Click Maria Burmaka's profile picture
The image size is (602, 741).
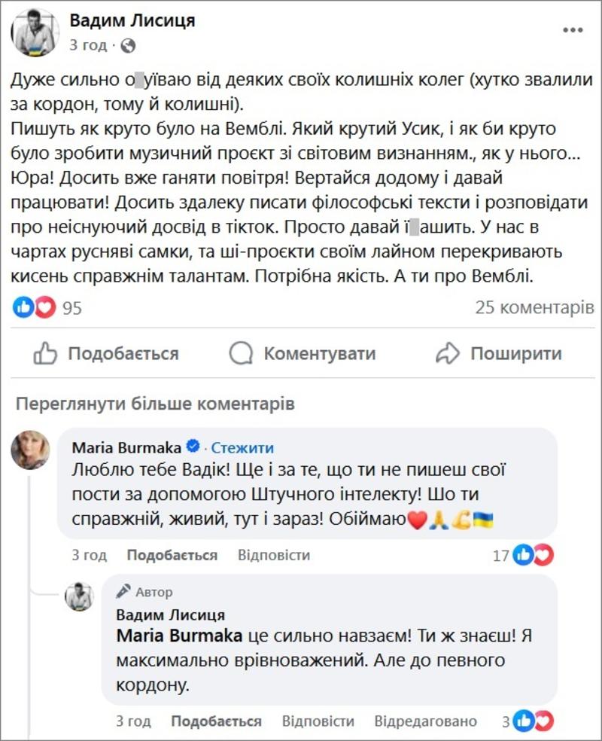pyautogui.click(x=31, y=451)
